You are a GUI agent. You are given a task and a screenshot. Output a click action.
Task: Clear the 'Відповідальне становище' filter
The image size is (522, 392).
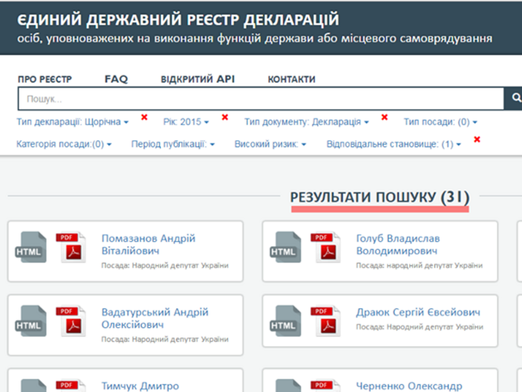[477, 139]
